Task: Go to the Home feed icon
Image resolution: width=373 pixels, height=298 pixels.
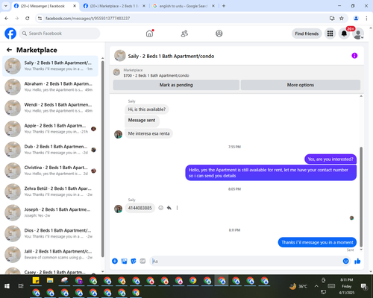Action: [149, 34]
